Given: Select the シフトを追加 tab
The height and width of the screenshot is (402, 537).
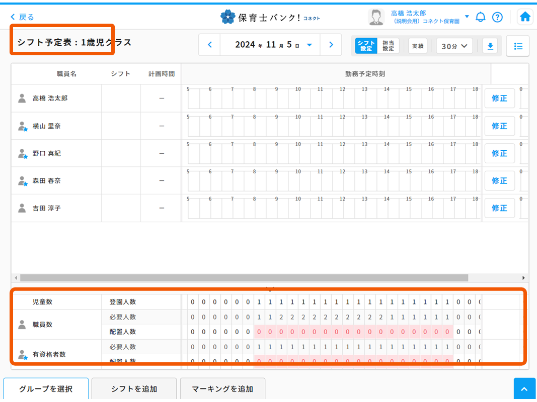Looking at the screenshot, I should (x=134, y=389).
